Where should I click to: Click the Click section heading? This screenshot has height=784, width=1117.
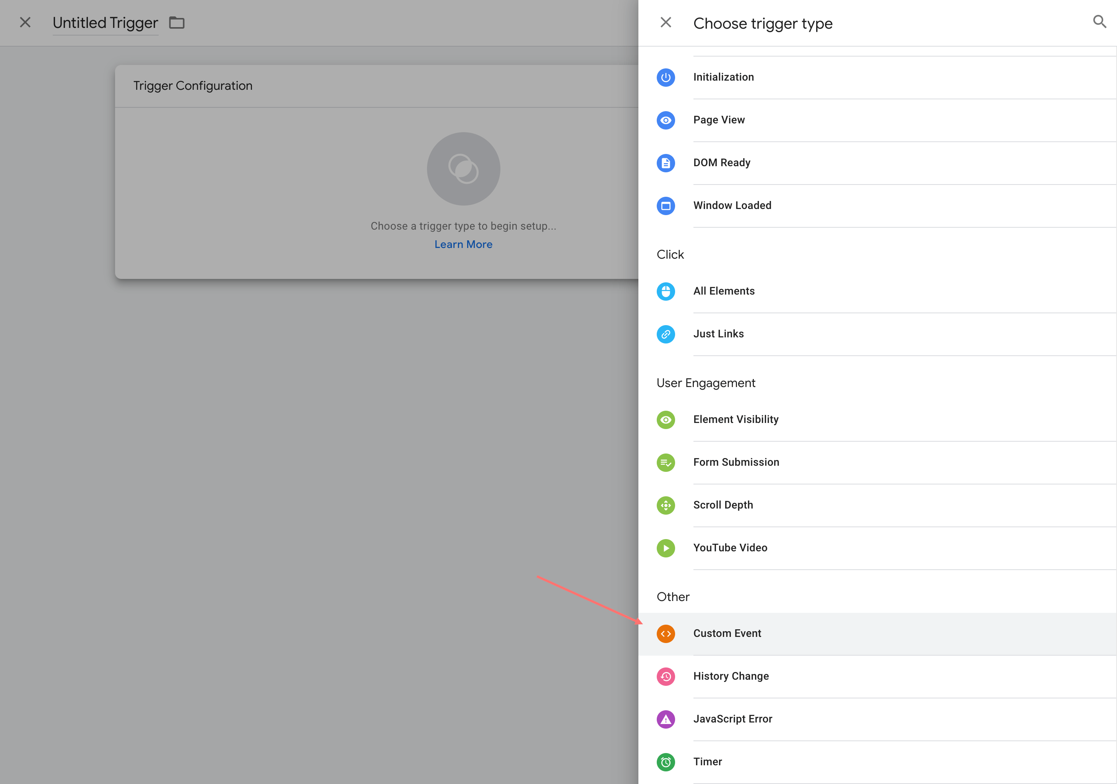[670, 254]
